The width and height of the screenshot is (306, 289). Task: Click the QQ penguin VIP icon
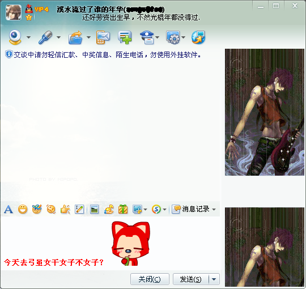(x=29, y=8)
